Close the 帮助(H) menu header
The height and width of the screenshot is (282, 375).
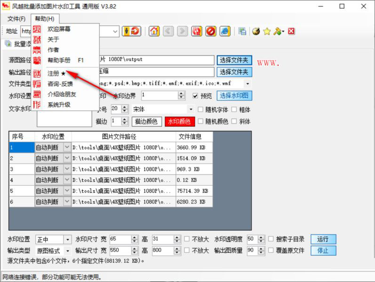(x=45, y=19)
